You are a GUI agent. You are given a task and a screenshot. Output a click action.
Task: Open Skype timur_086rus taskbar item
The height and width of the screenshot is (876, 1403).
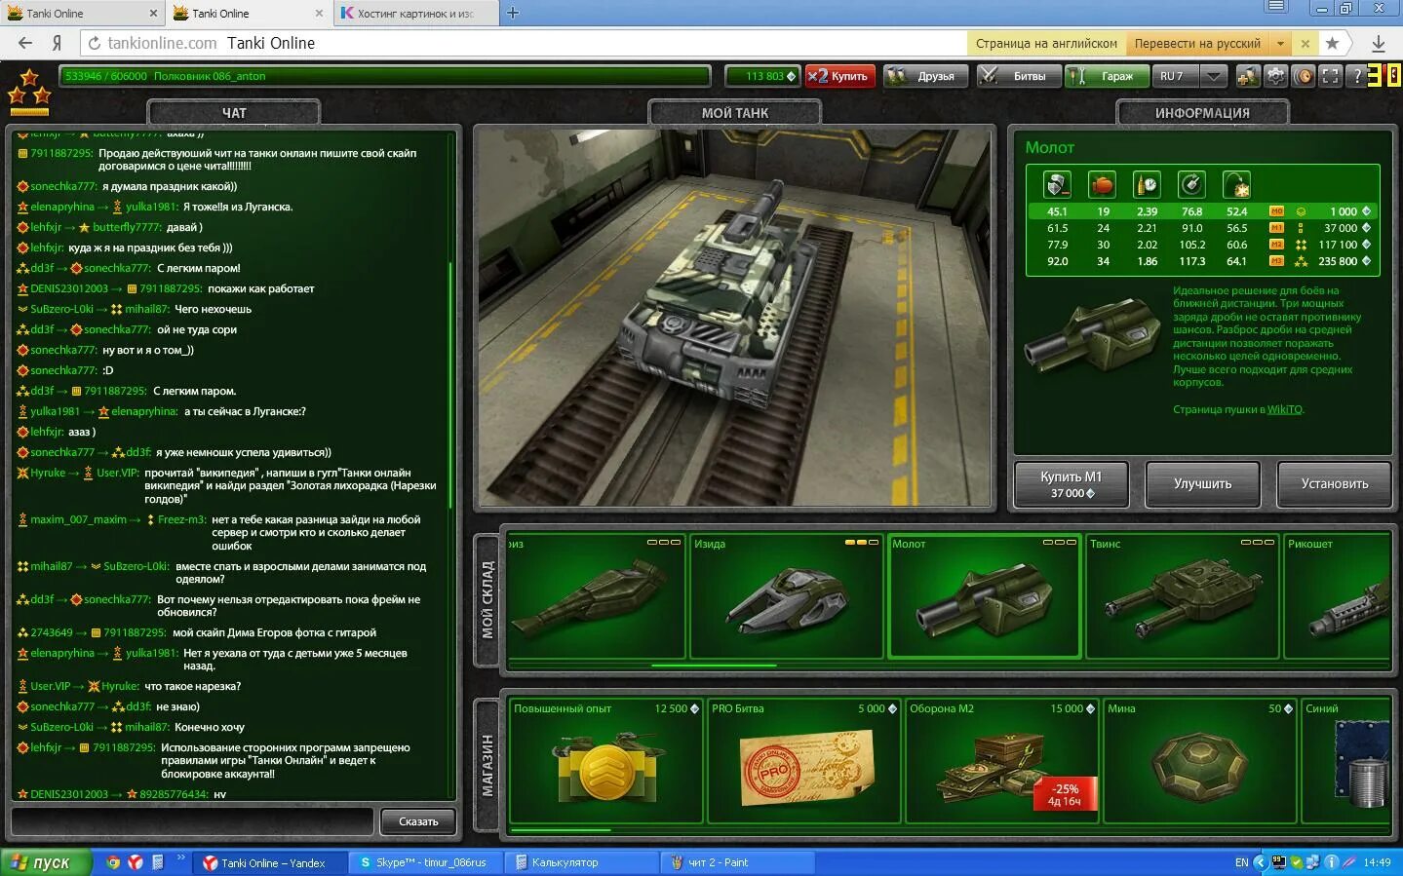(x=424, y=862)
